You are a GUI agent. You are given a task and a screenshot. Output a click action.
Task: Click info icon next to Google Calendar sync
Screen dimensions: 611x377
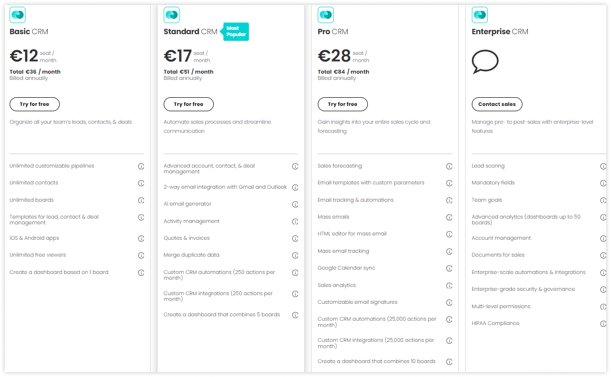(449, 268)
